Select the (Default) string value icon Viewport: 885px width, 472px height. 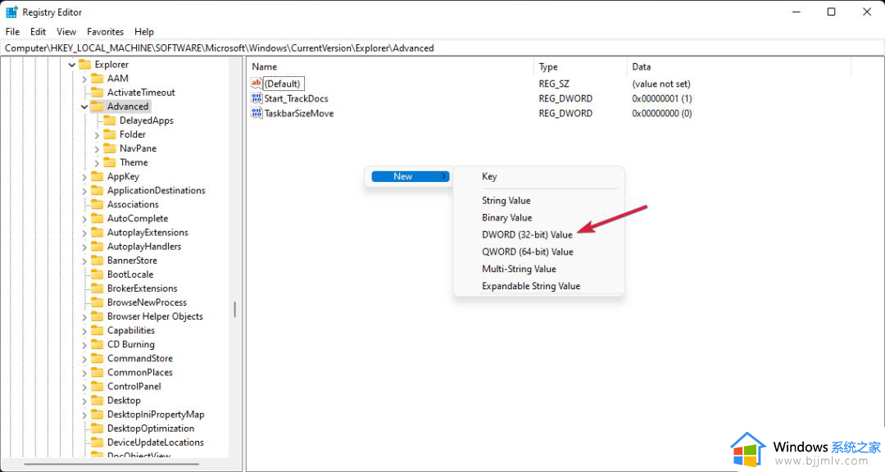[256, 84]
